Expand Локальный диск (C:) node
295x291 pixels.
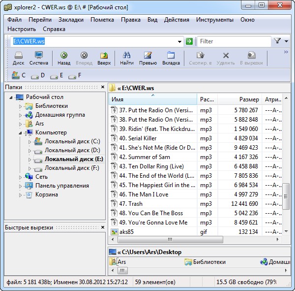tap(29, 142)
